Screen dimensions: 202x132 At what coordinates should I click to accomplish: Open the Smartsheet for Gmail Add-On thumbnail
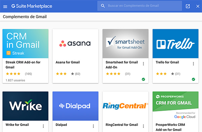(126, 44)
